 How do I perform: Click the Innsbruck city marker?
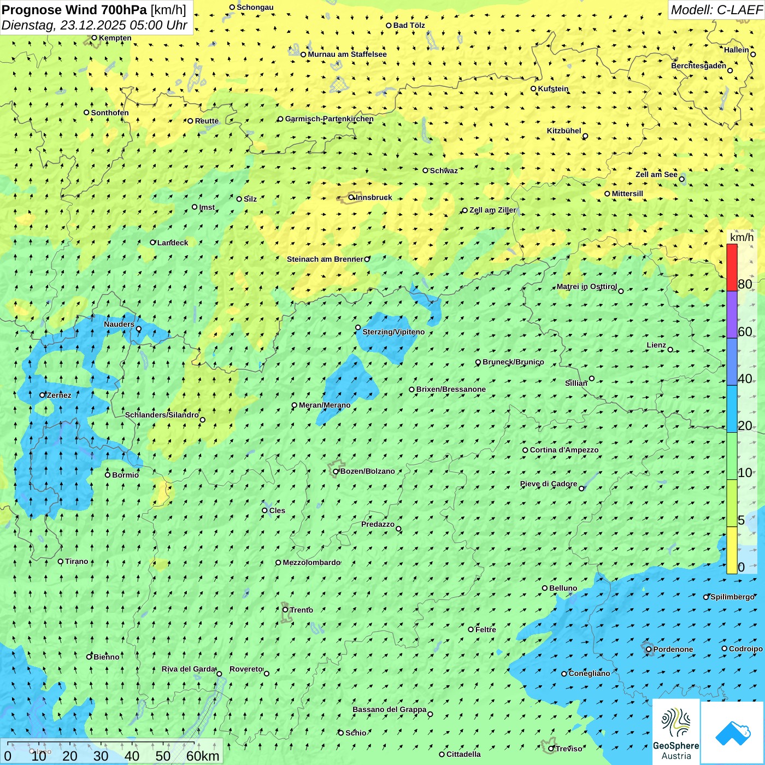tap(351, 198)
